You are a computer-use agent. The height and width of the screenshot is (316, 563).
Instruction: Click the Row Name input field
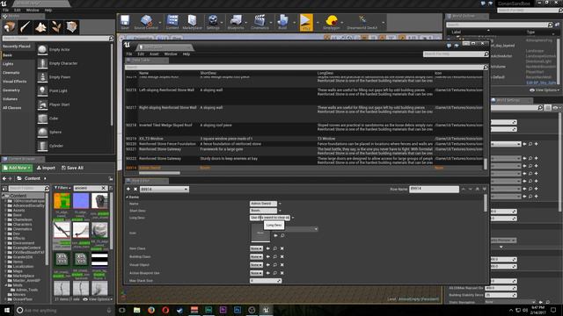434,189
